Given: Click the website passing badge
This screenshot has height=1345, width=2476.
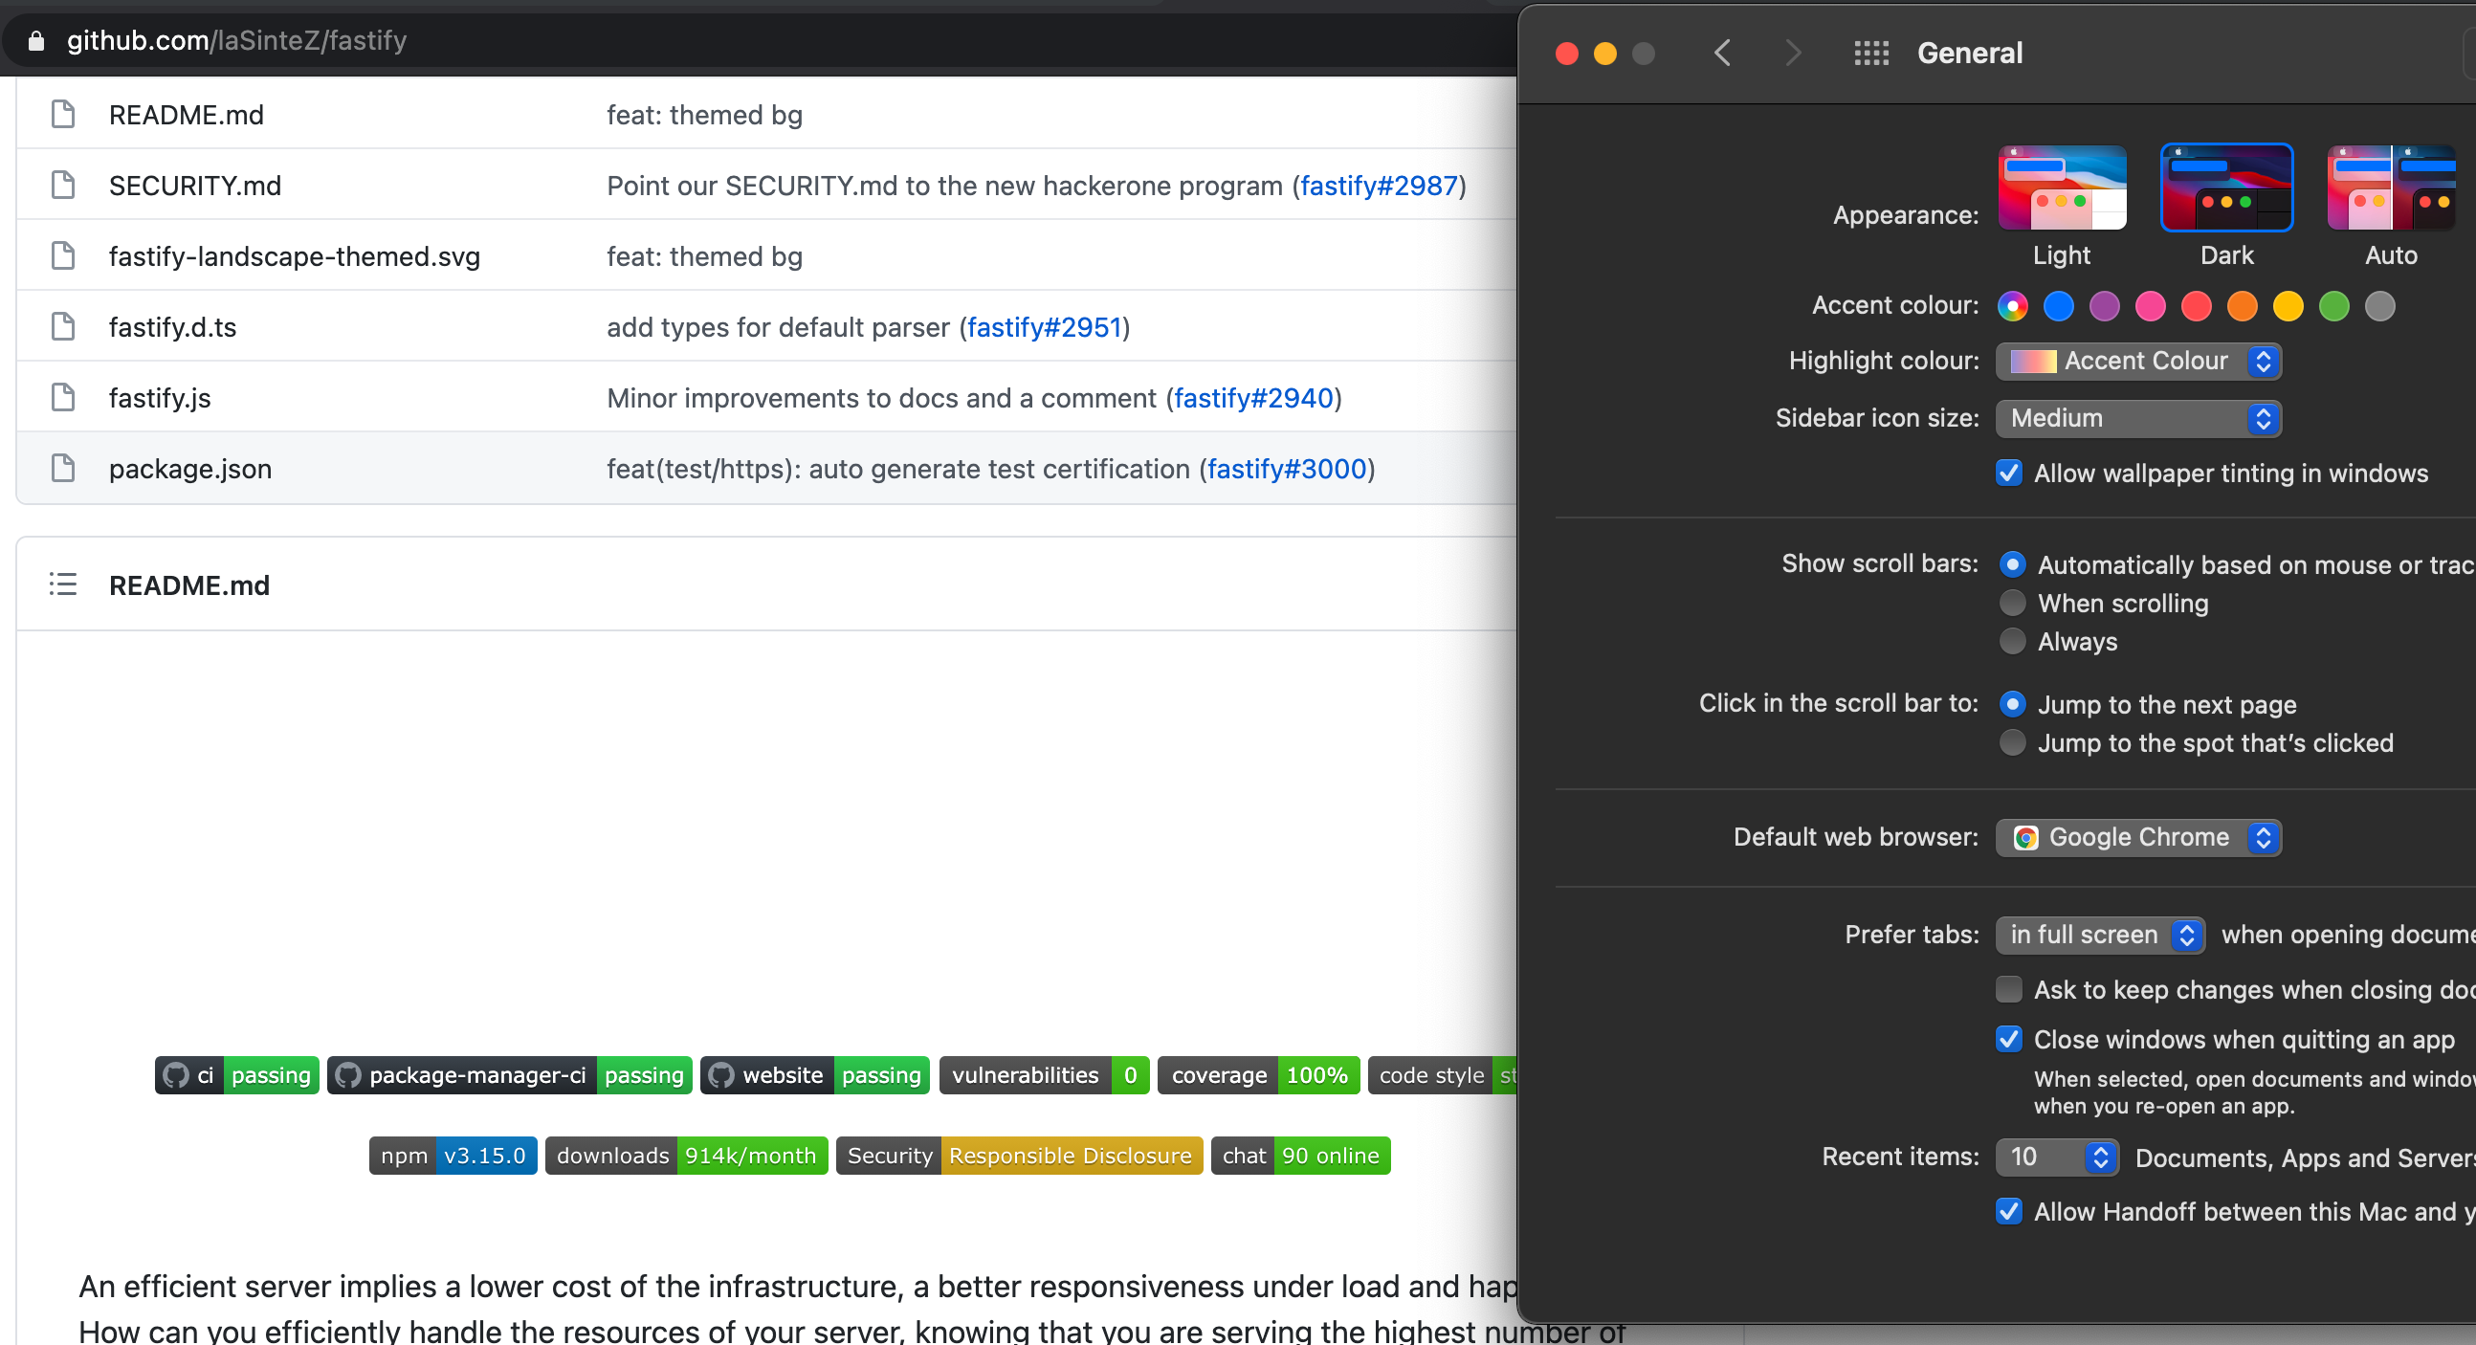Looking at the screenshot, I should [x=815, y=1075].
